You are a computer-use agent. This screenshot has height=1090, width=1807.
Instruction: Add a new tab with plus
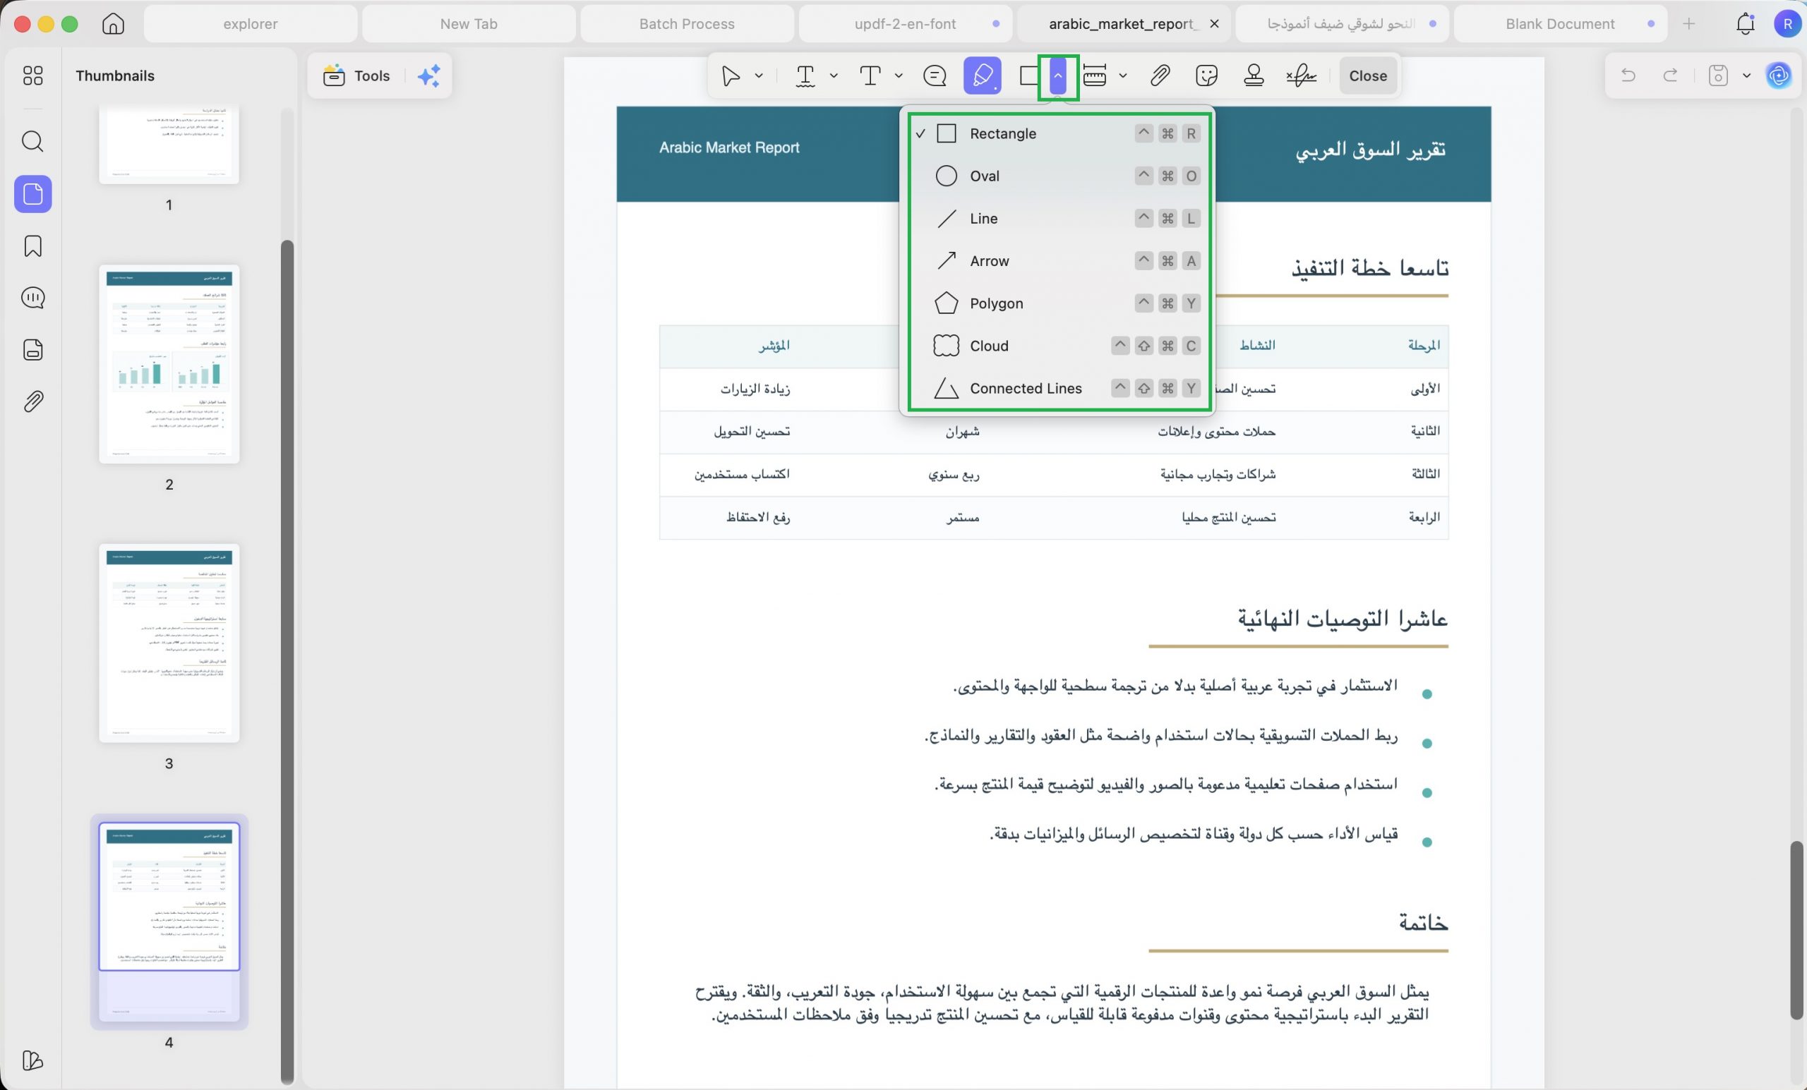[1689, 23]
